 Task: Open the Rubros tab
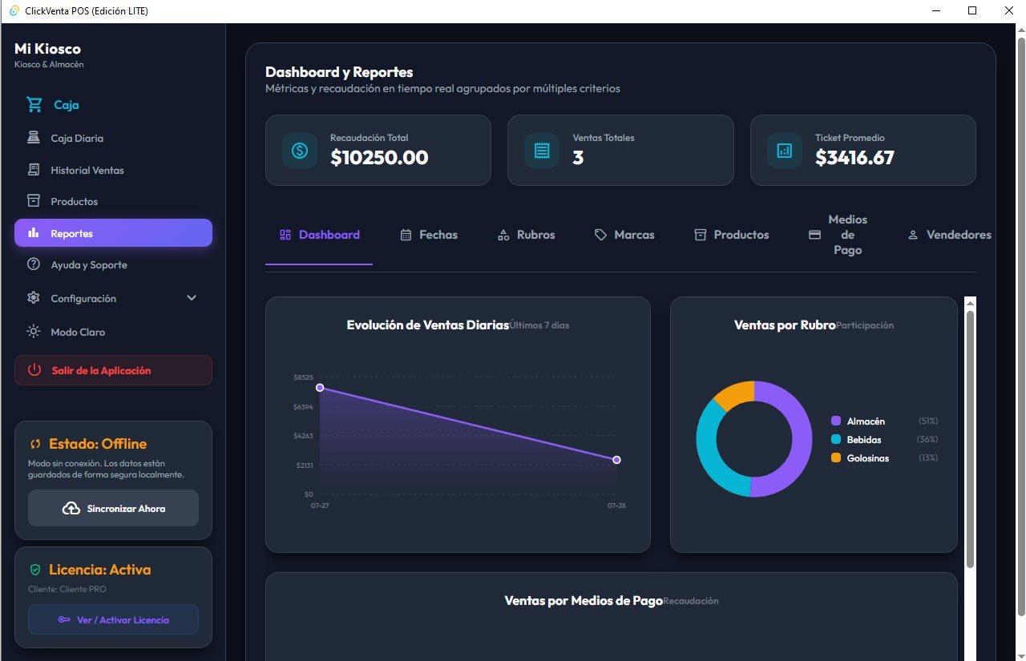click(x=527, y=235)
